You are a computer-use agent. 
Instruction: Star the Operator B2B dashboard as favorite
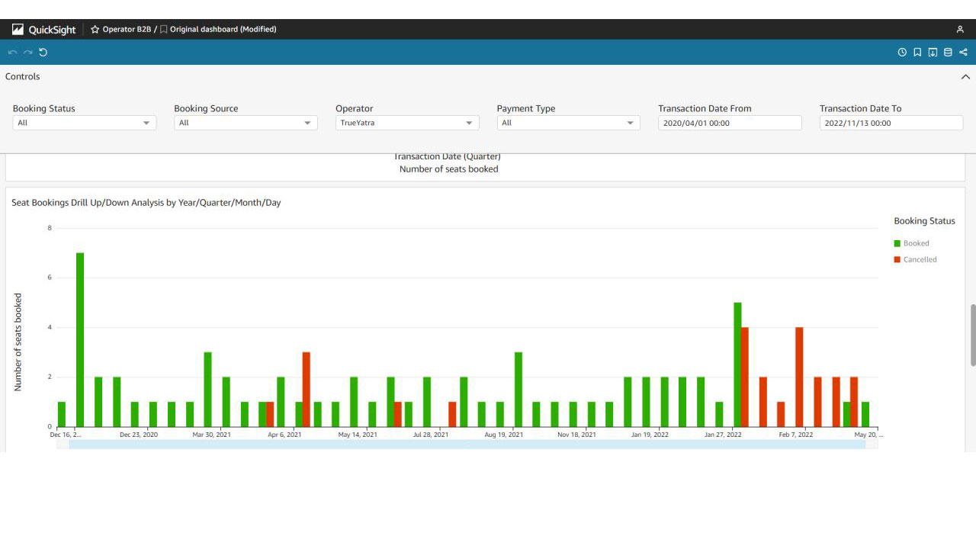(95, 30)
